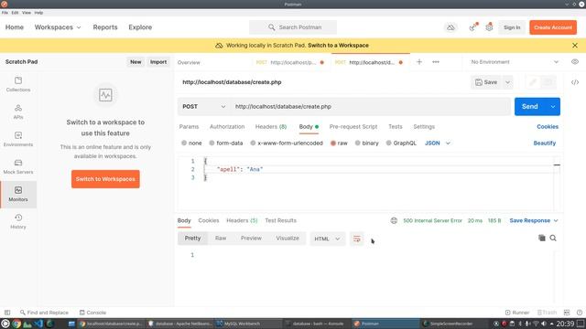The width and height of the screenshot is (586, 329).
Task: Open help icon in status bar
Action: [x=580, y=313]
